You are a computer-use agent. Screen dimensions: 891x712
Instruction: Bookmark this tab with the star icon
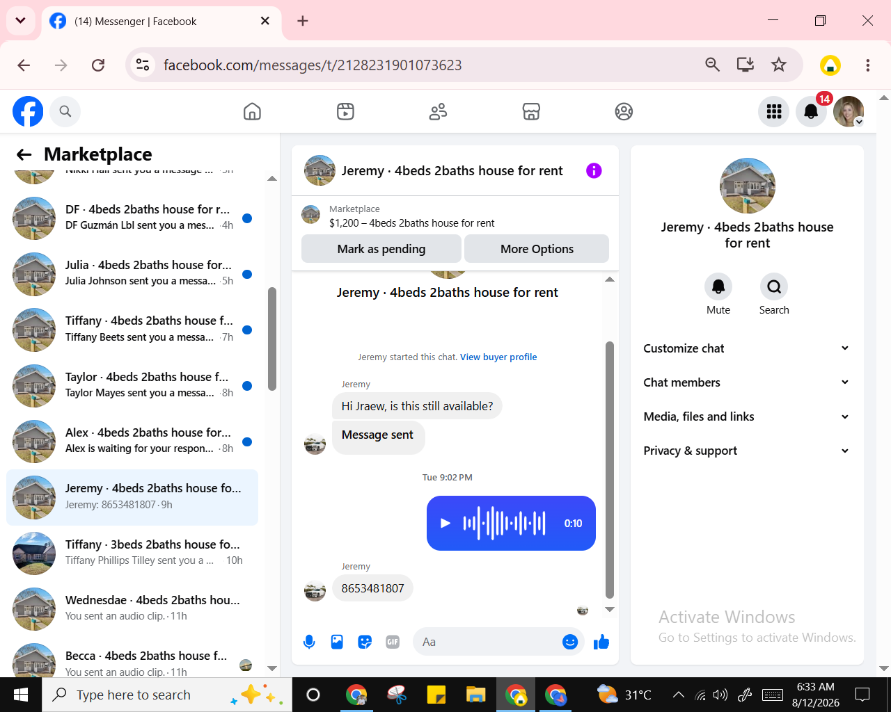point(779,65)
